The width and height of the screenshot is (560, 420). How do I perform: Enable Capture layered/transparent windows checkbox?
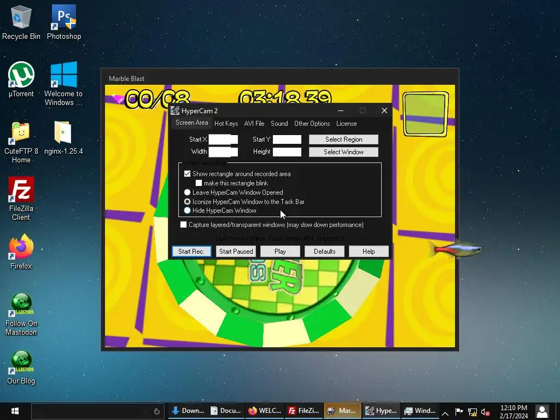(x=184, y=224)
